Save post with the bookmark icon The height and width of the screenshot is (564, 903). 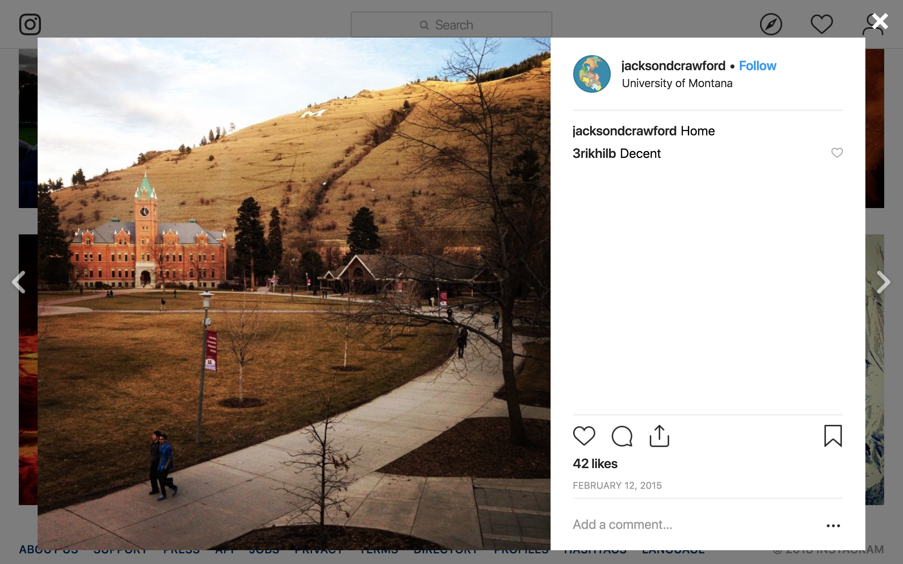point(833,436)
